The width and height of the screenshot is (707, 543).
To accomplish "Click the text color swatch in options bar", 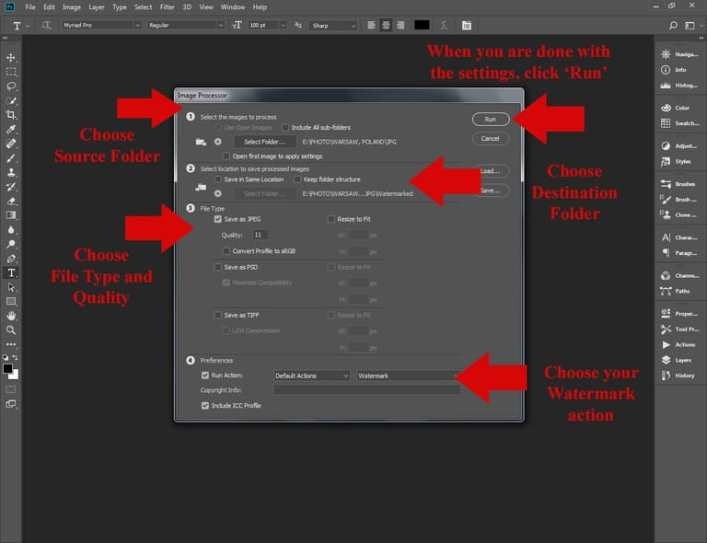I will tap(422, 25).
